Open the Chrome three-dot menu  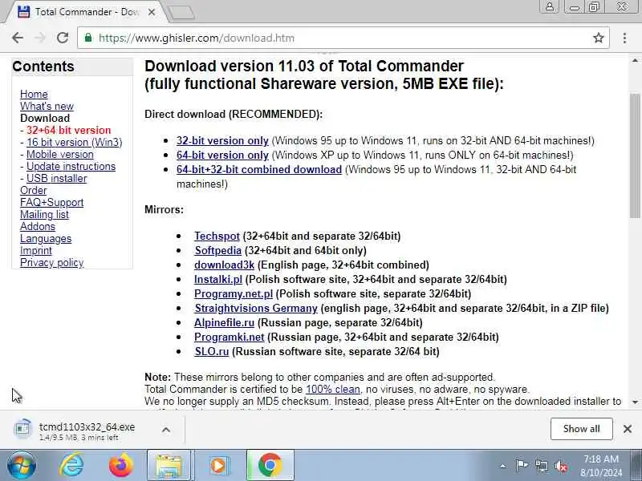click(x=624, y=38)
